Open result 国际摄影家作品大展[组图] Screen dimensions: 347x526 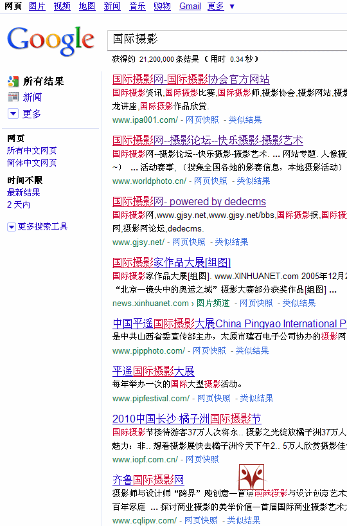pos(172,262)
